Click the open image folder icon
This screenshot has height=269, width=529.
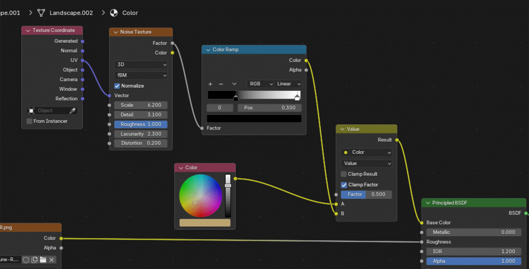pyautogui.click(x=43, y=259)
